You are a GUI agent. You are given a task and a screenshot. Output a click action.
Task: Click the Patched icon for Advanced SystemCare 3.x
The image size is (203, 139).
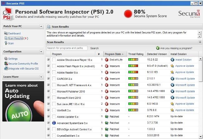[x=107, y=123]
